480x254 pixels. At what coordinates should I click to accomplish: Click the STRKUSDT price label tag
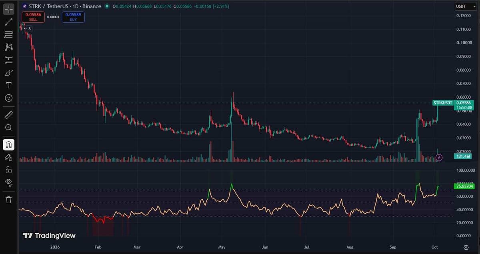443,103
